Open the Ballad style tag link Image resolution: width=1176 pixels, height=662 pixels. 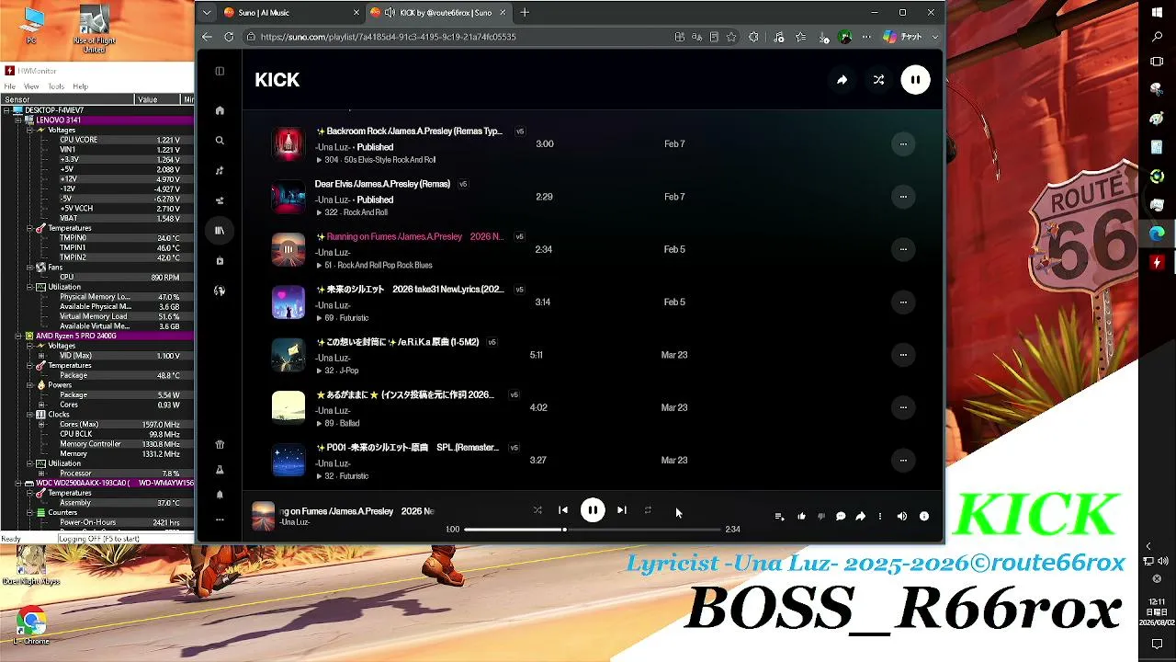pos(349,424)
